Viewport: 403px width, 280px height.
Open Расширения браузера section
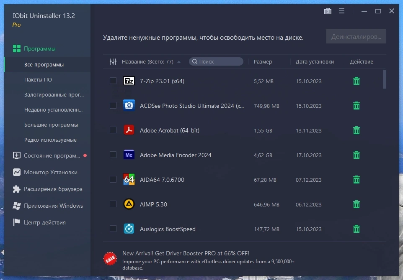(x=47, y=189)
